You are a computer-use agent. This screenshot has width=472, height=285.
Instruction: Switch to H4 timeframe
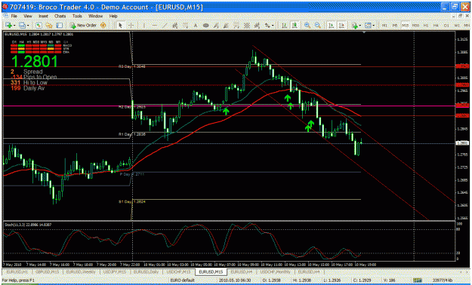pos(436,26)
